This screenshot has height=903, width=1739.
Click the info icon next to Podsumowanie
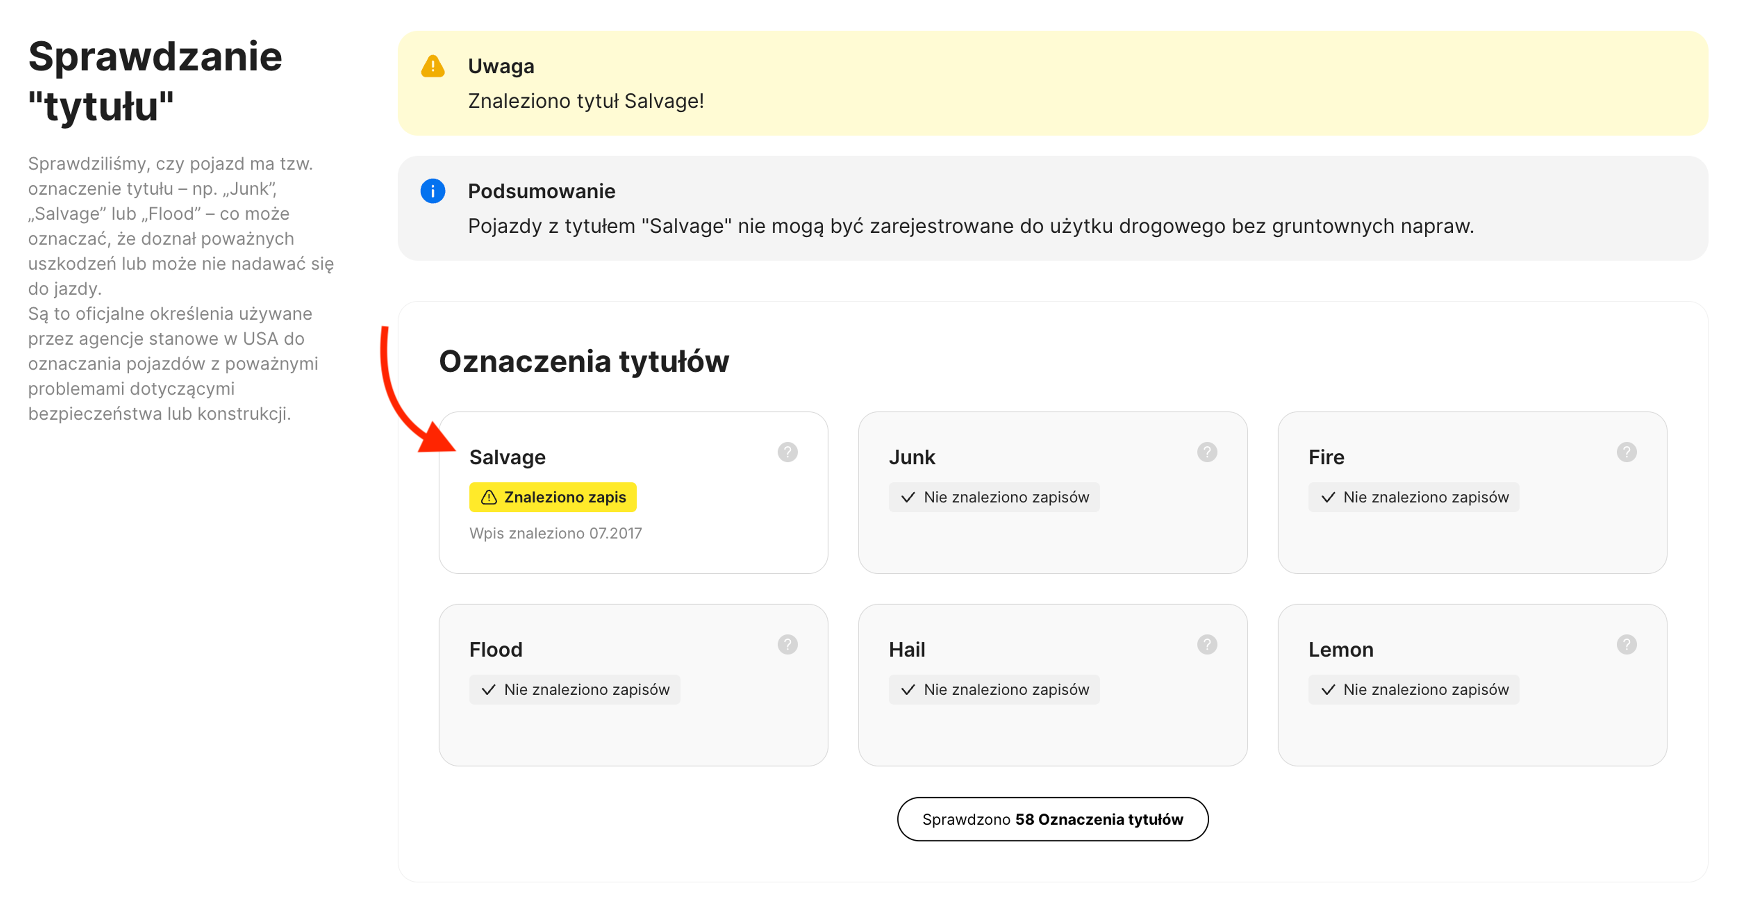pos(433,191)
